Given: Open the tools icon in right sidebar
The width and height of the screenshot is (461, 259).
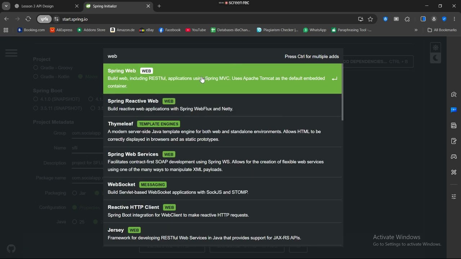Looking at the screenshot, I should pos(454,172).
